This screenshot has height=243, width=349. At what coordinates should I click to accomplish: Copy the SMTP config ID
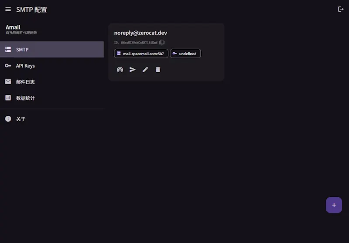click(x=162, y=42)
